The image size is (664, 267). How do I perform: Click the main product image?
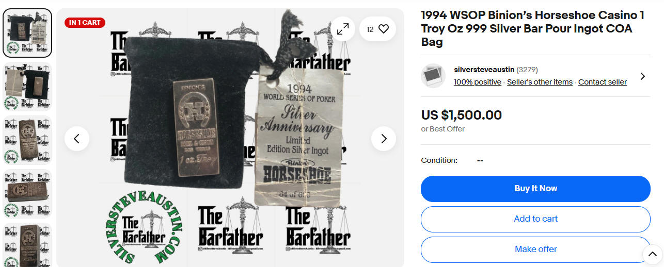[x=230, y=138]
